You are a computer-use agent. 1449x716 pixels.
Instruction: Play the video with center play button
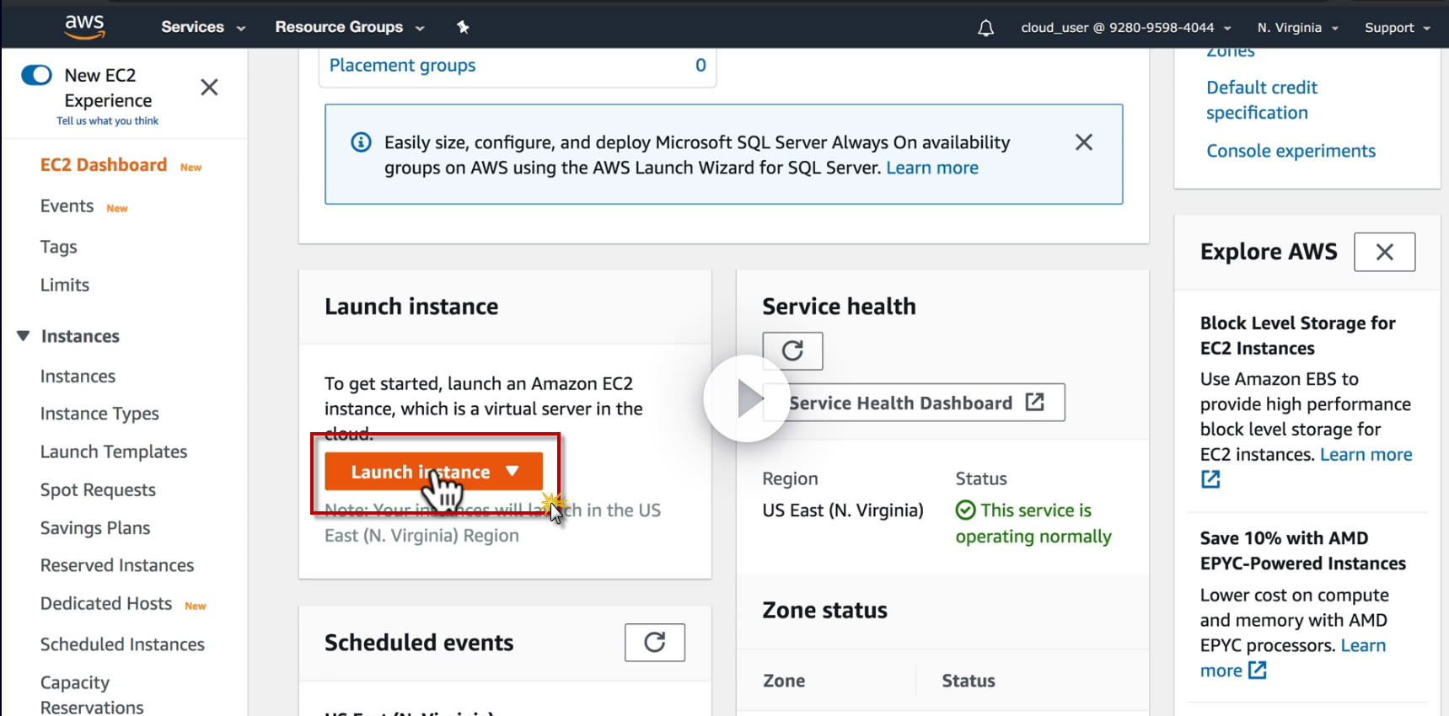click(x=747, y=398)
